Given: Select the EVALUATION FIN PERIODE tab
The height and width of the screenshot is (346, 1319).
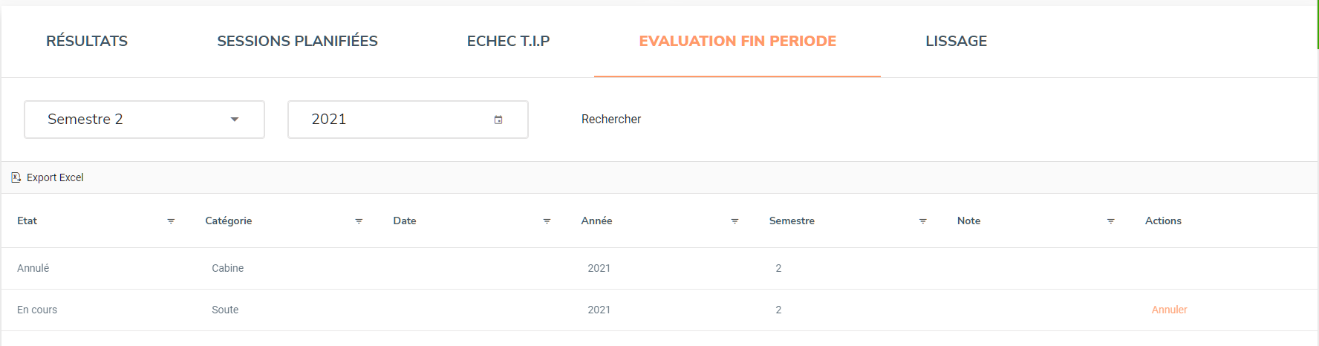Looking at the screenshot, I should coord(737,41).
